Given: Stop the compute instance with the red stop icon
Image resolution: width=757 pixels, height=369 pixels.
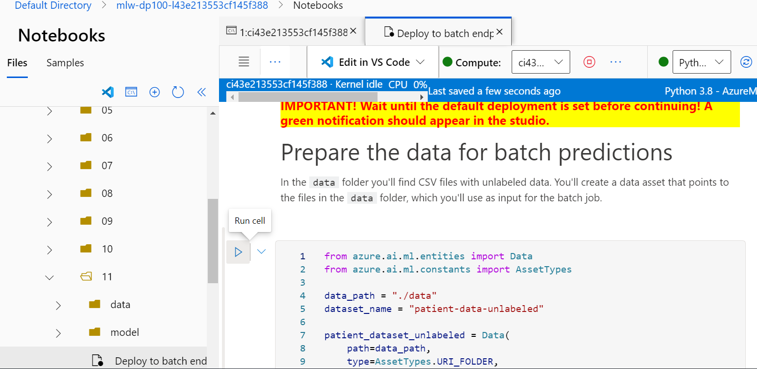Looking at the screenshot, I should pyautogui.click(x=589, y=62).
